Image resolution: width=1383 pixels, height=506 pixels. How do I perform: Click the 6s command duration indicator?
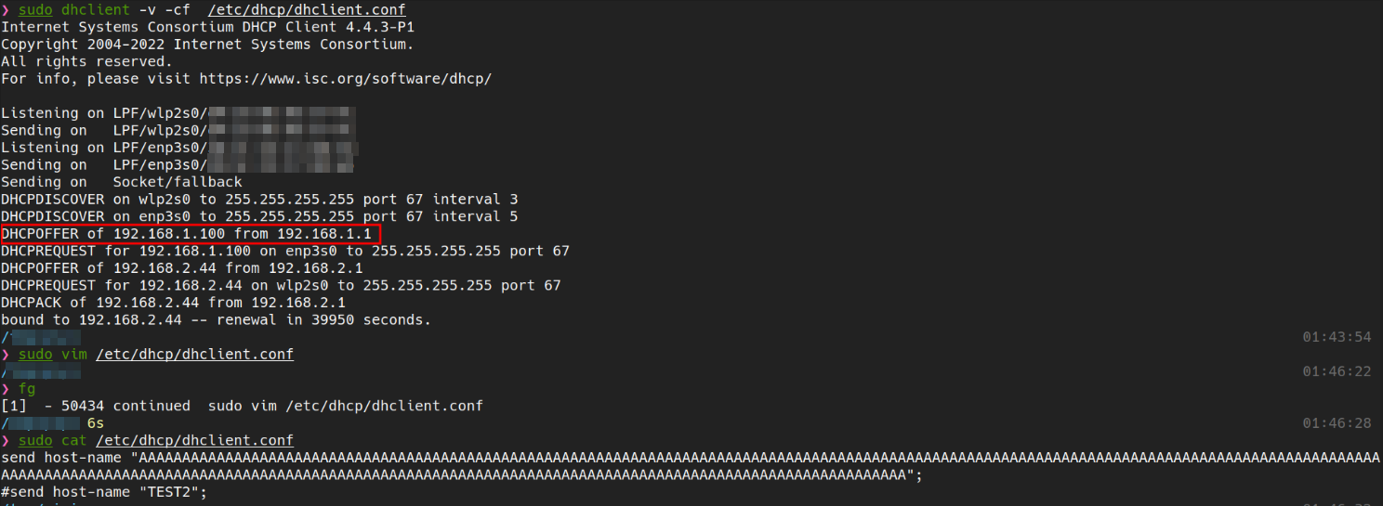[95, 423]
